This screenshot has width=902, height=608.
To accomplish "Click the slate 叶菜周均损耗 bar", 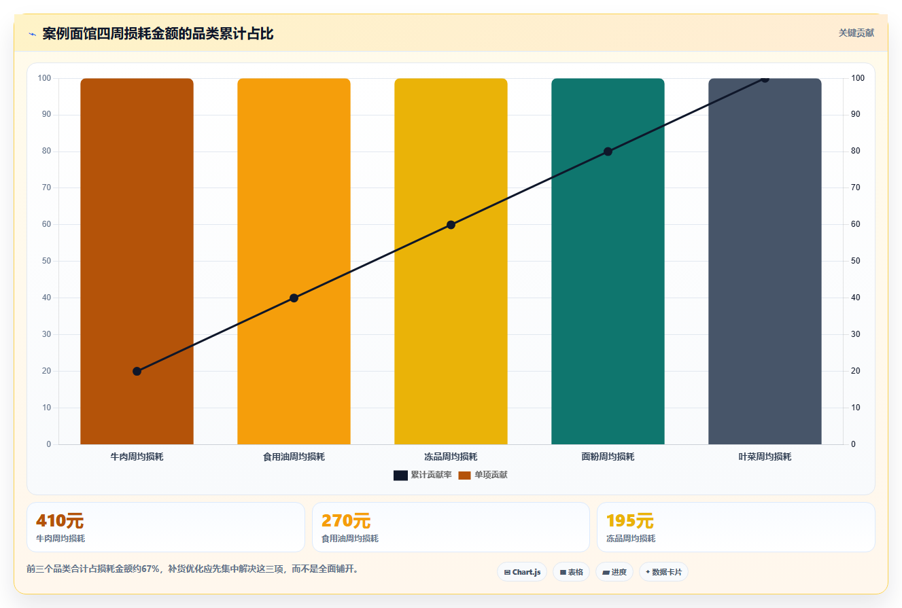I will point(765,261).
